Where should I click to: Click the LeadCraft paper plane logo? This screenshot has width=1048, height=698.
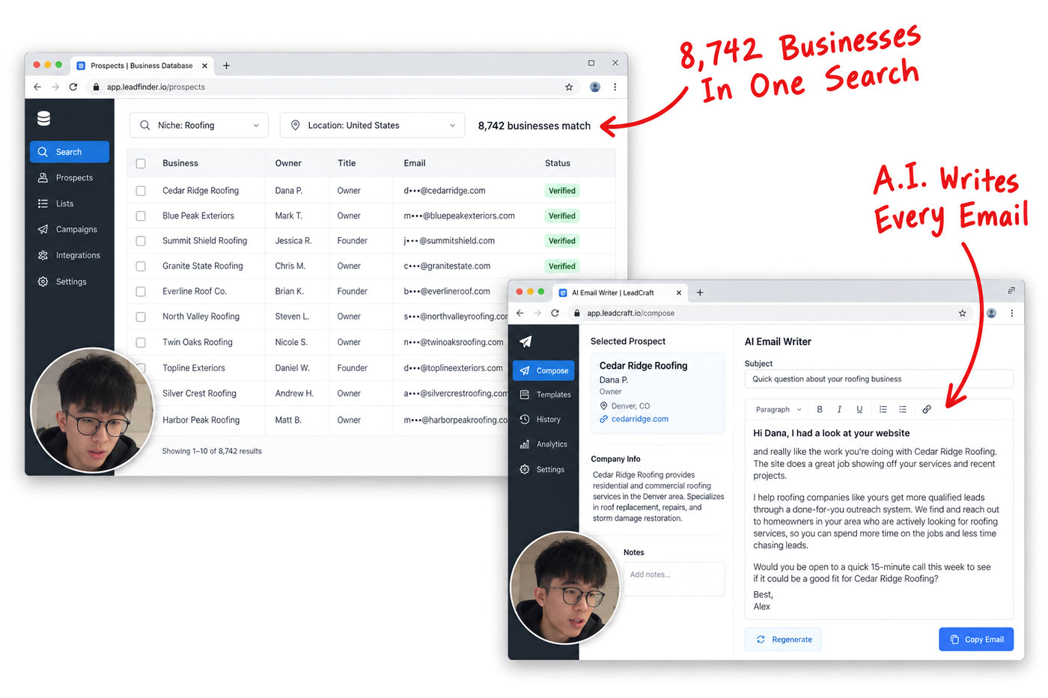pyautogui.click(x=525, y=341)
